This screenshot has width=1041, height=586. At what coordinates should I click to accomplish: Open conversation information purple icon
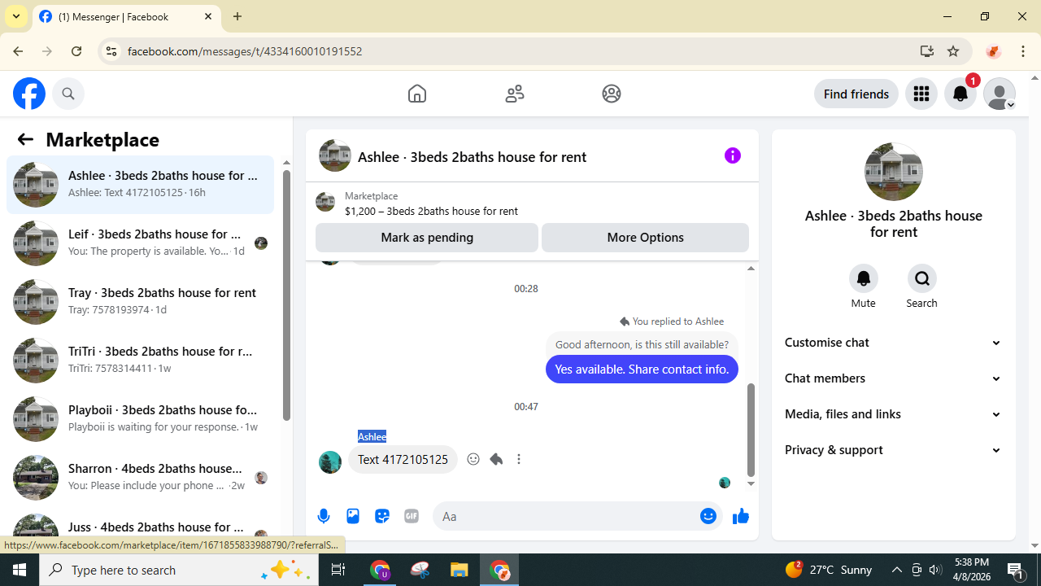pos(733,155)
